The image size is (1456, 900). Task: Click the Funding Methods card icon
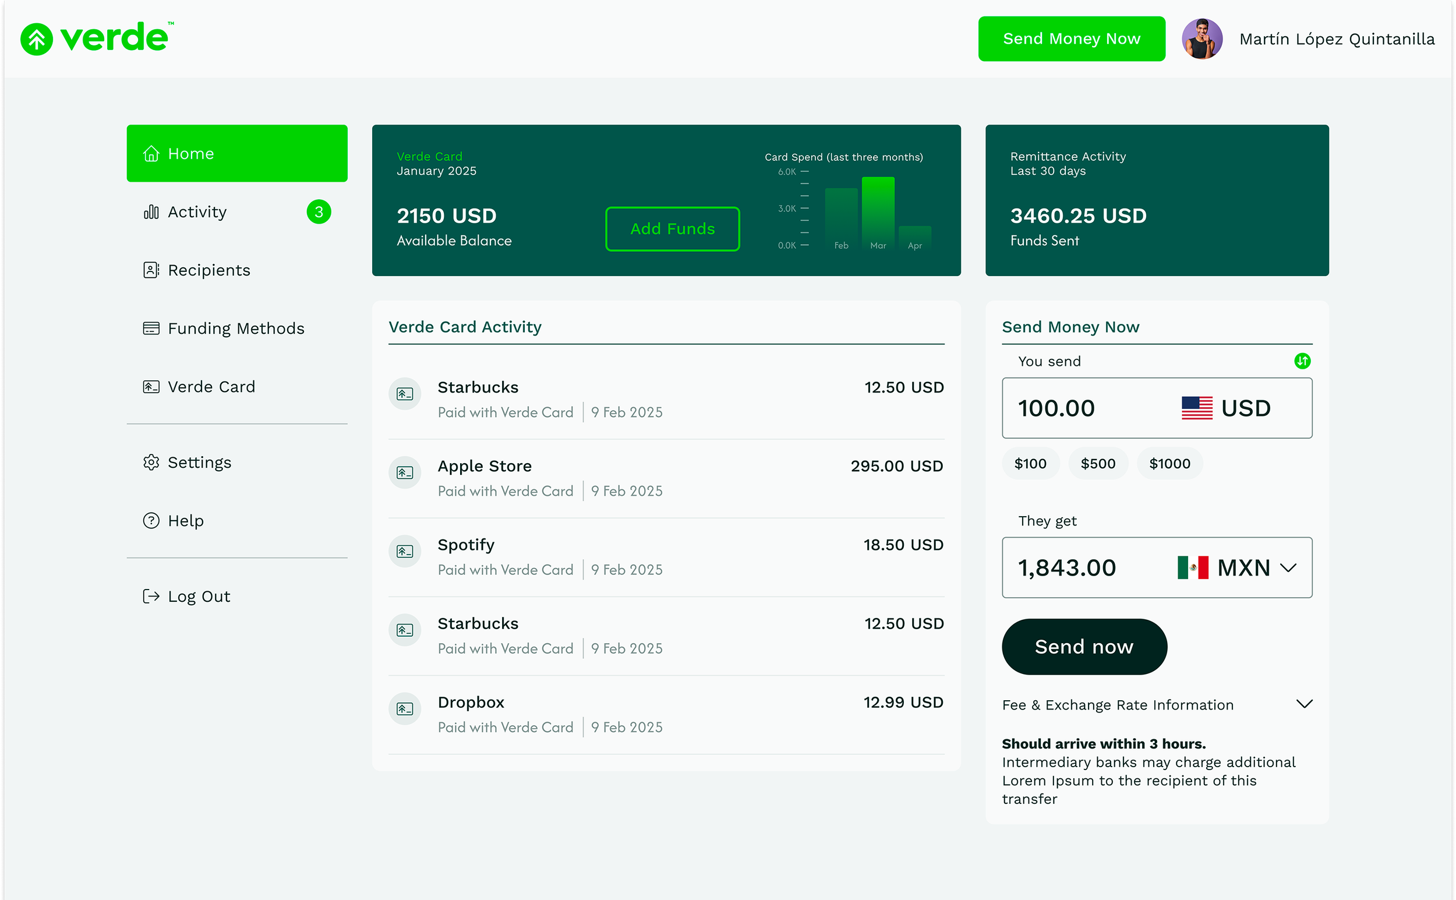pyautogui.click(x=151, y=329)
